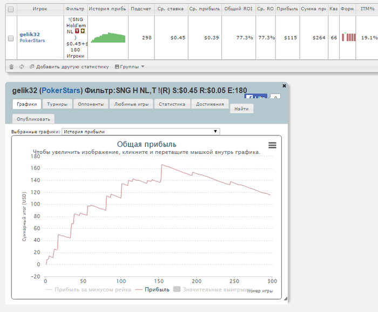
Task: Toggle the select-all checkbox in table header
Action: (11, 9)
